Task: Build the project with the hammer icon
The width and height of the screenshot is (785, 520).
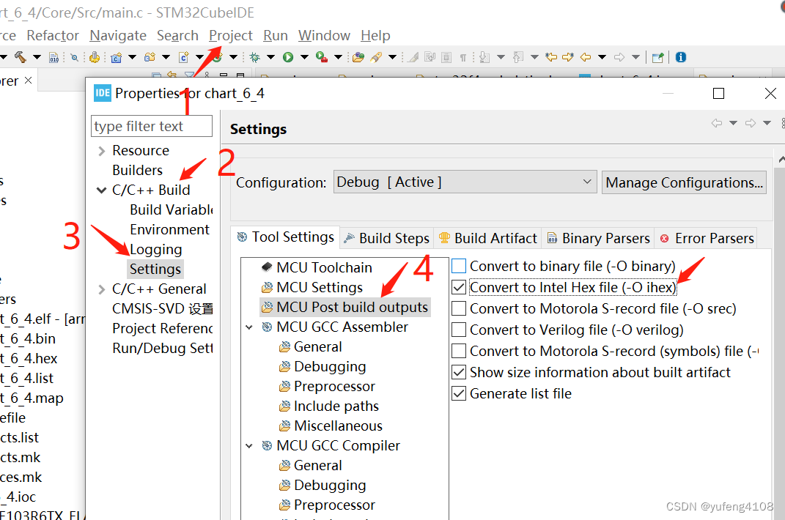Action: (x=21, y=56)
